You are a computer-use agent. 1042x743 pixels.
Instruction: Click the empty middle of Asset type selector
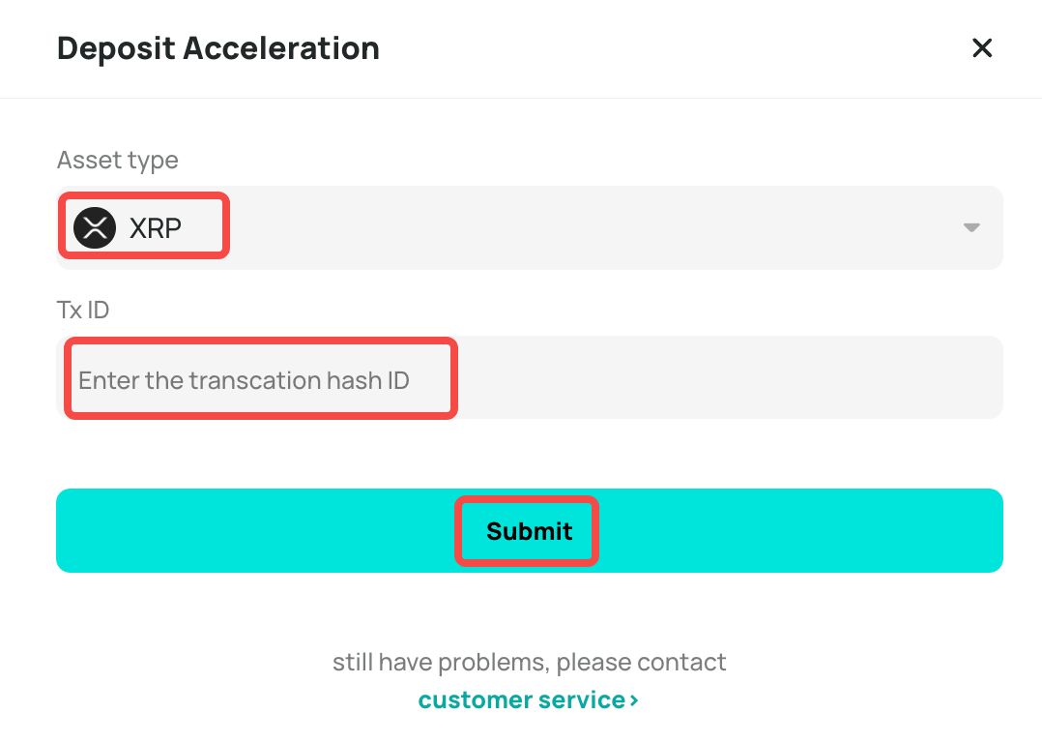tap(580, 228)
